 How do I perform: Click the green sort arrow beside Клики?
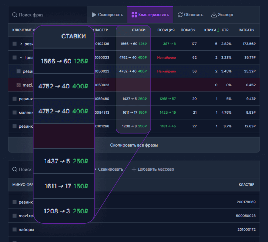click(x=218, y=30)
